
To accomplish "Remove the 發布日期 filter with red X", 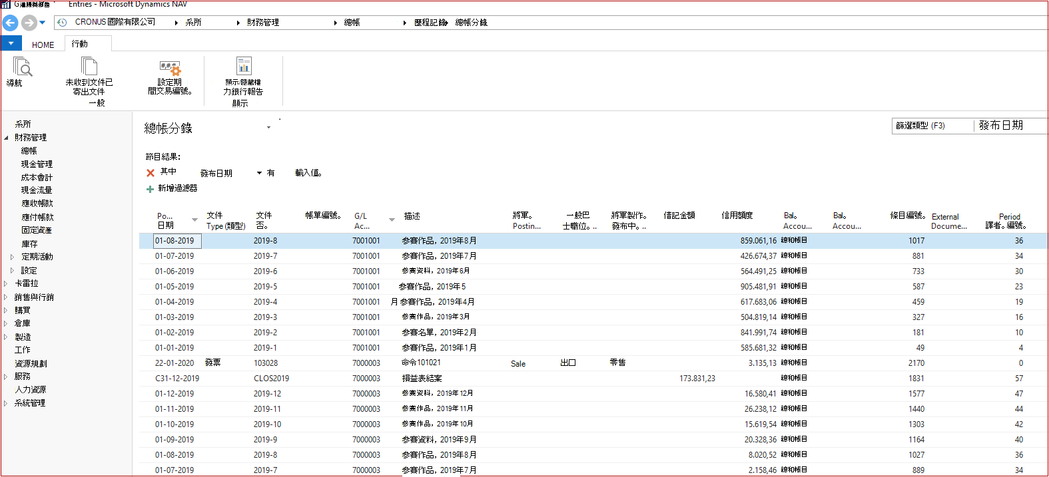I will pyautogui.click(x=151, y=173).
